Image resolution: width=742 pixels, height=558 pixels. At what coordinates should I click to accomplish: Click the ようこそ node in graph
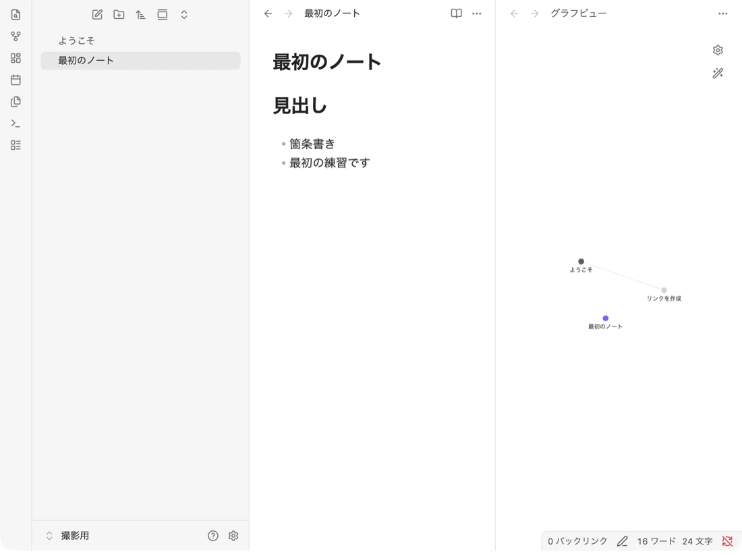point(581,261)
